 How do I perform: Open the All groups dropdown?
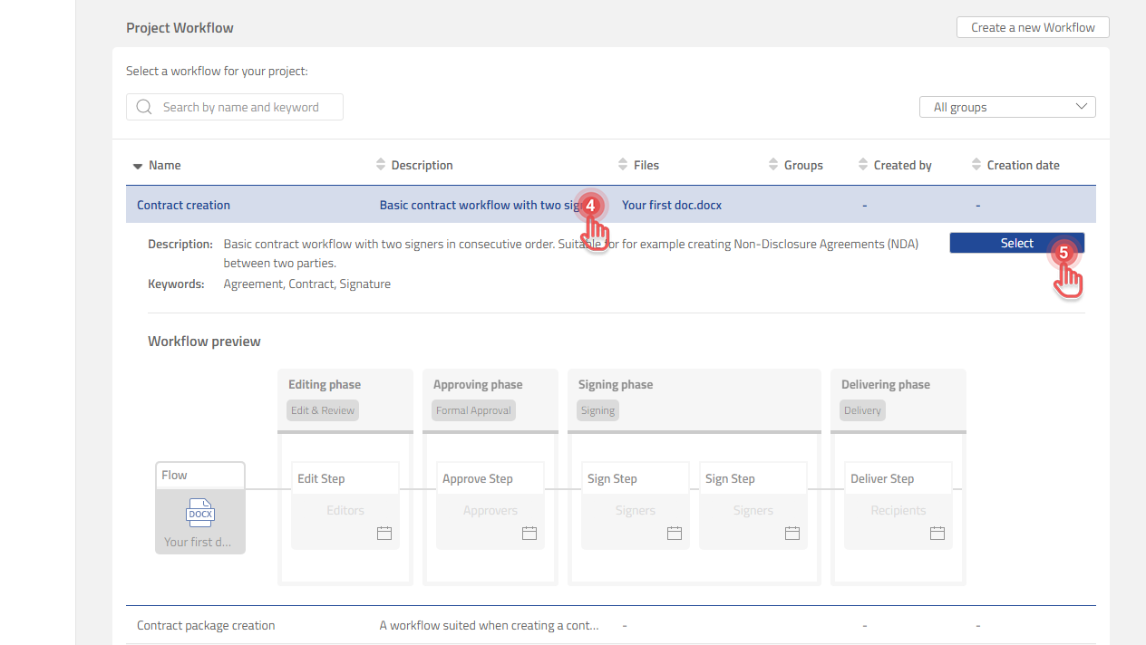click(1007, 106)
